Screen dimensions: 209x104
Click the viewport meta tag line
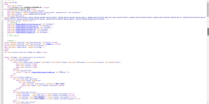pos(44,12)
